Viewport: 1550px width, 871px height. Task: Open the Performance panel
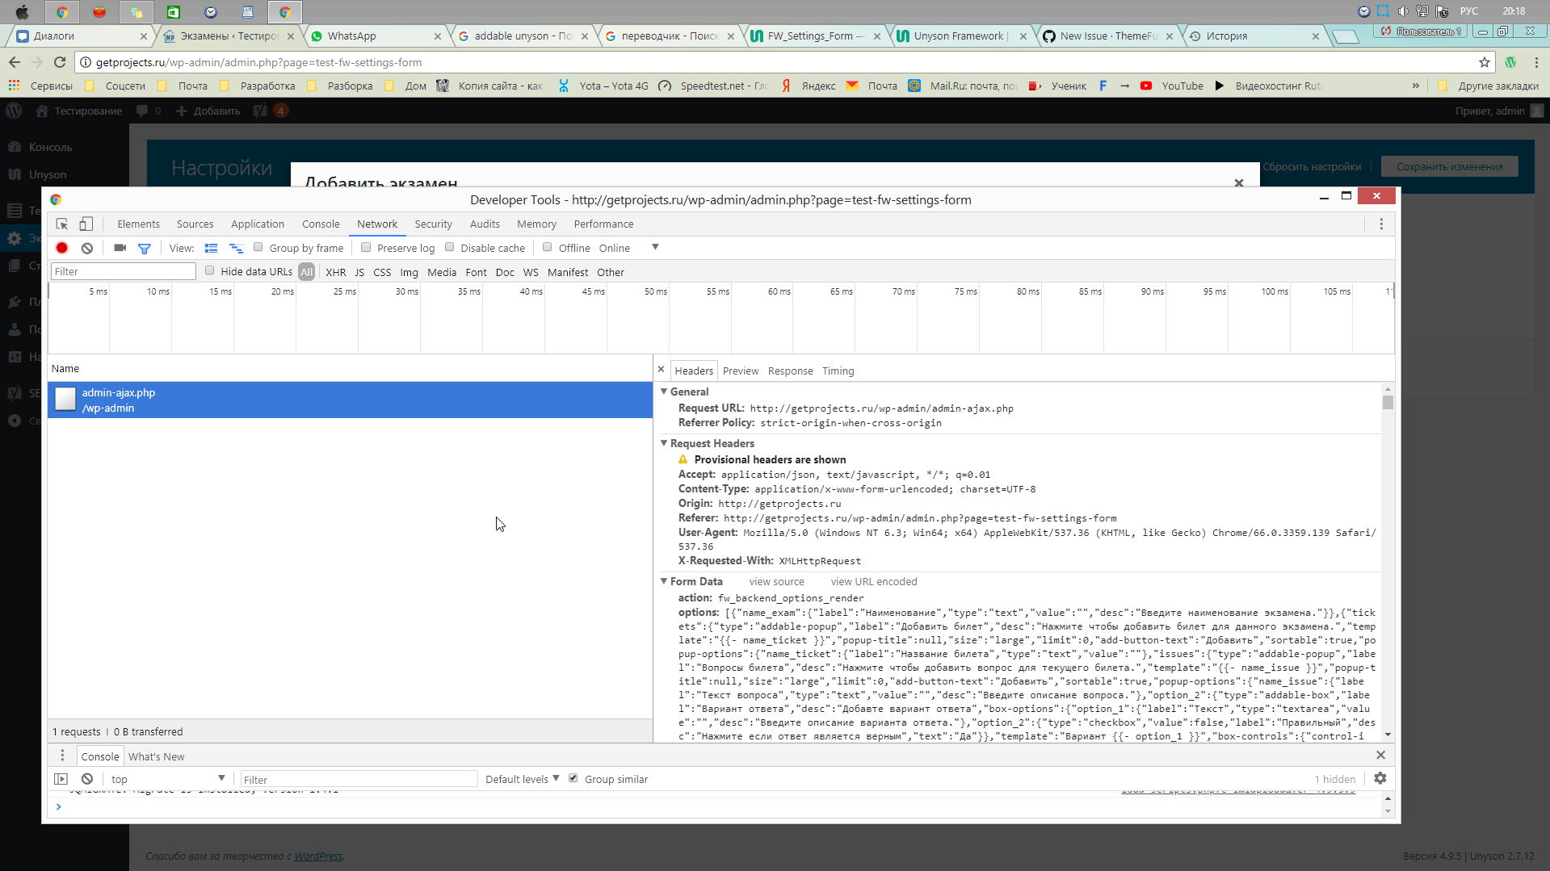pyautogui.click(x=603, y=224)
